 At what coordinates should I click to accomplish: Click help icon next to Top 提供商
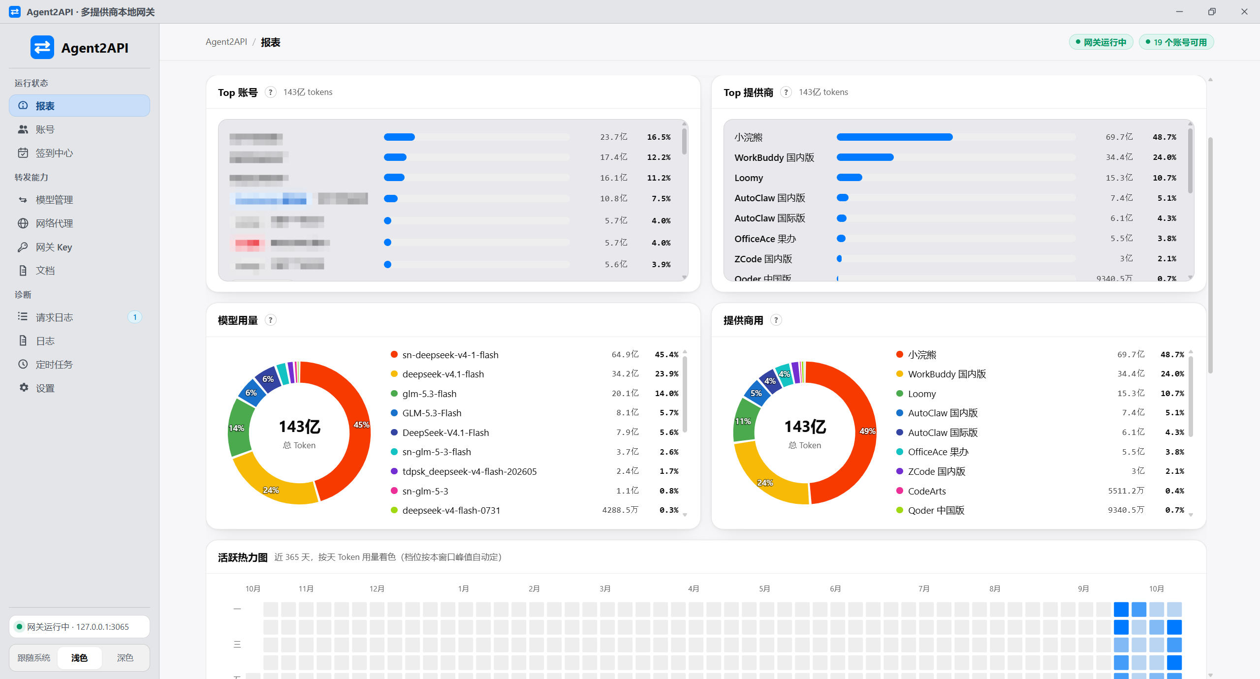(786, 92)
